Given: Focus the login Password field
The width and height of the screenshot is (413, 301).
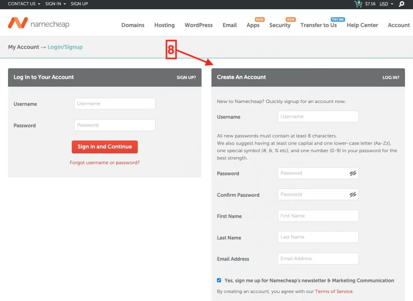Looking at the screenshot, I should [115, 125].
